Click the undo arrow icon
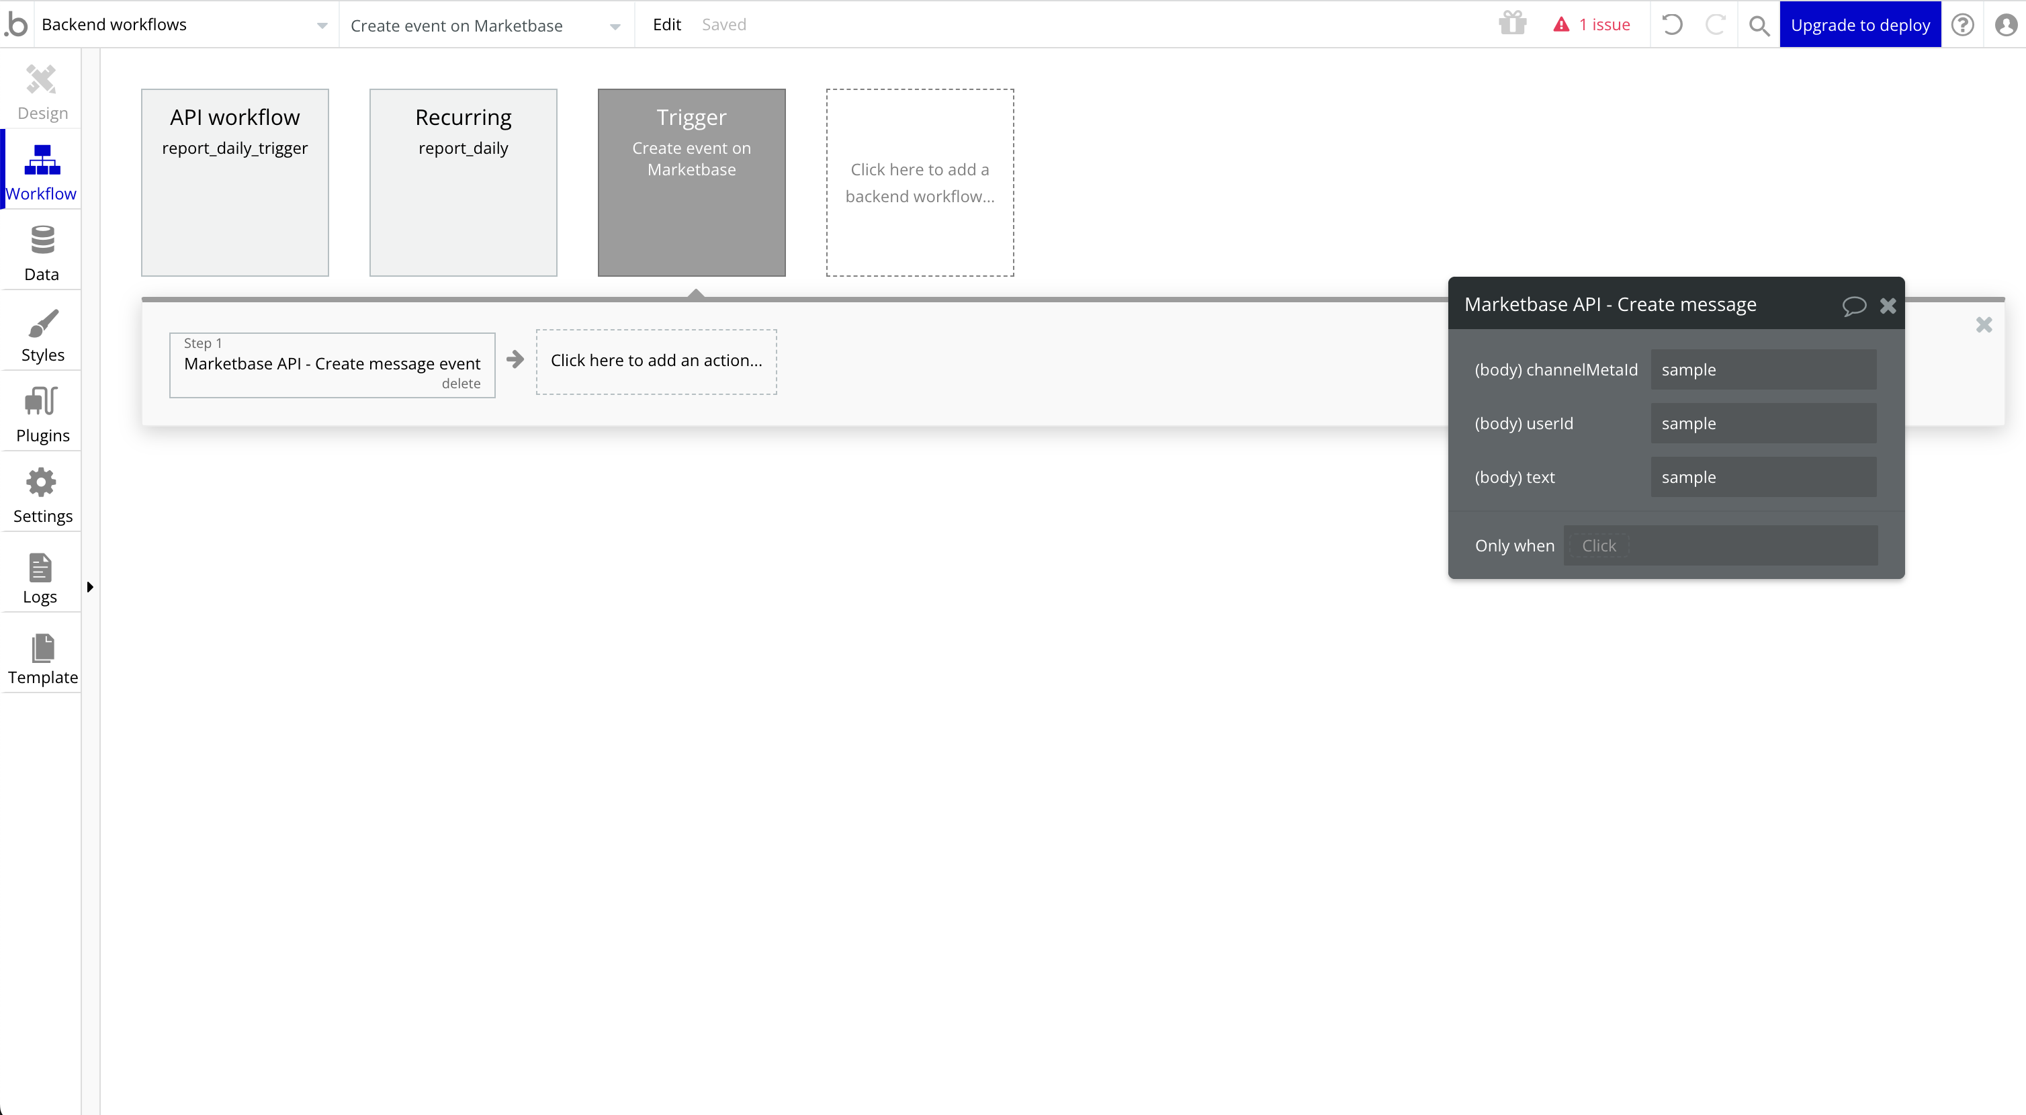The height and width of the screenshot is (1115, 2026). (1672, 24)
